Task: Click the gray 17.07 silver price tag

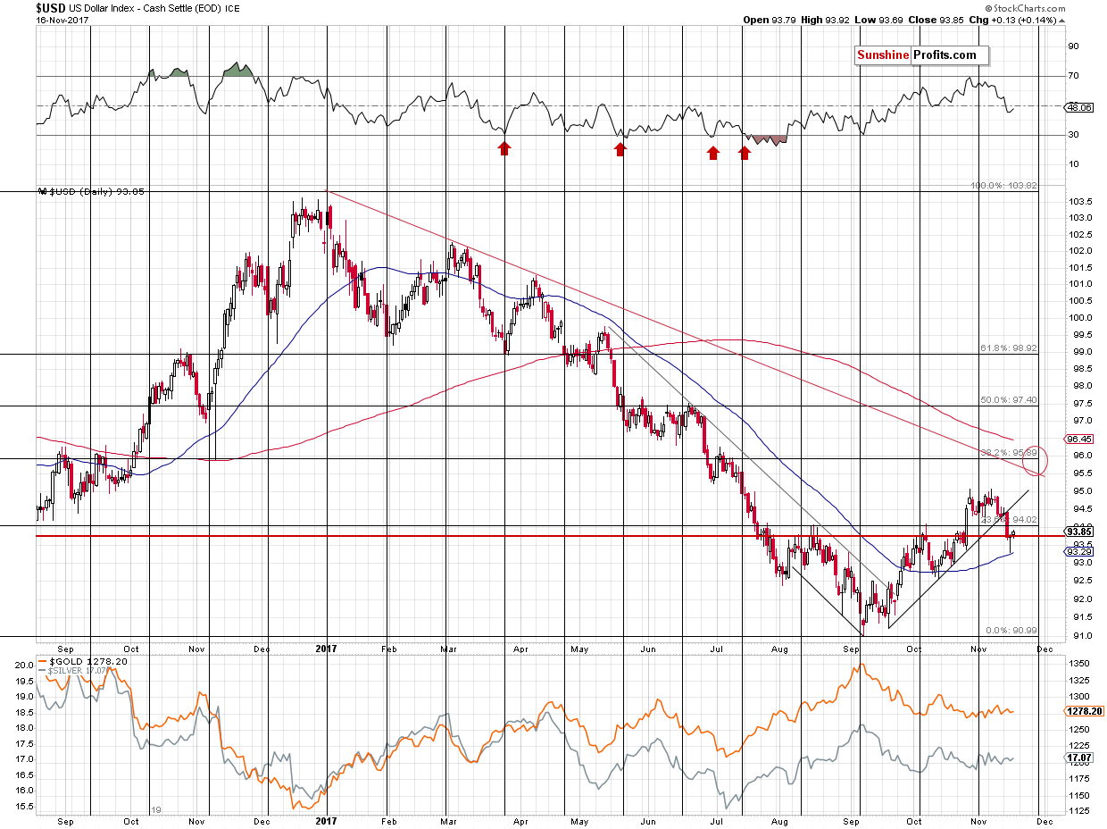Action: 1080,758
